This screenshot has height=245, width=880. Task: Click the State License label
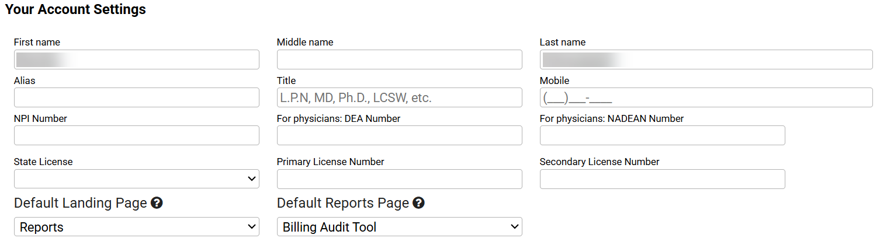(43, 162)
